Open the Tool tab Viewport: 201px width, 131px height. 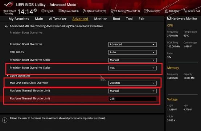click(x=129, y=19)
